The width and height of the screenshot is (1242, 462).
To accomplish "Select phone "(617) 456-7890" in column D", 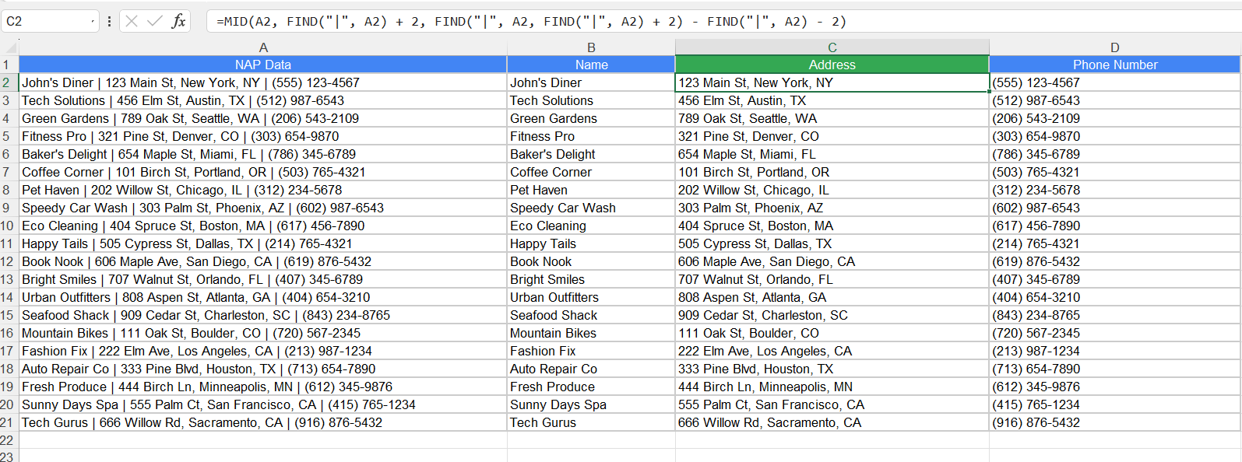I will [1115, 226].
